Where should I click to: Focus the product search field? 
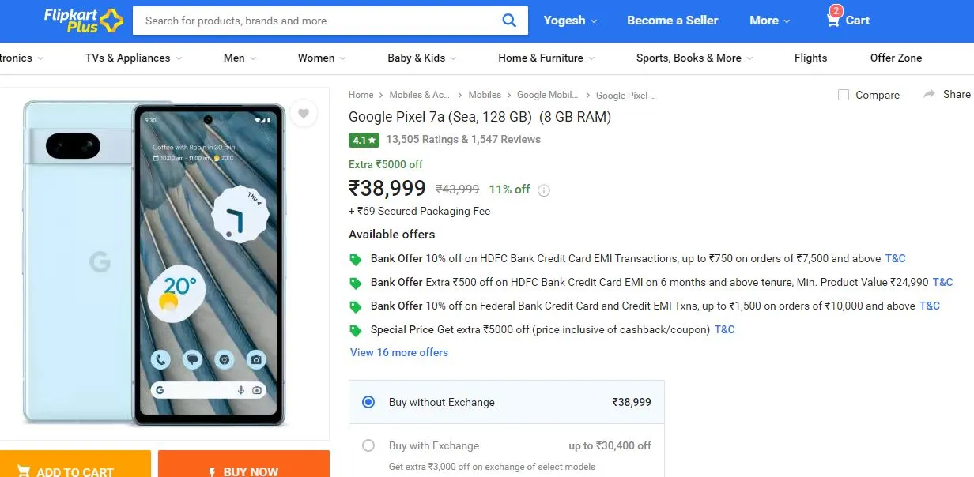[316, 21]
